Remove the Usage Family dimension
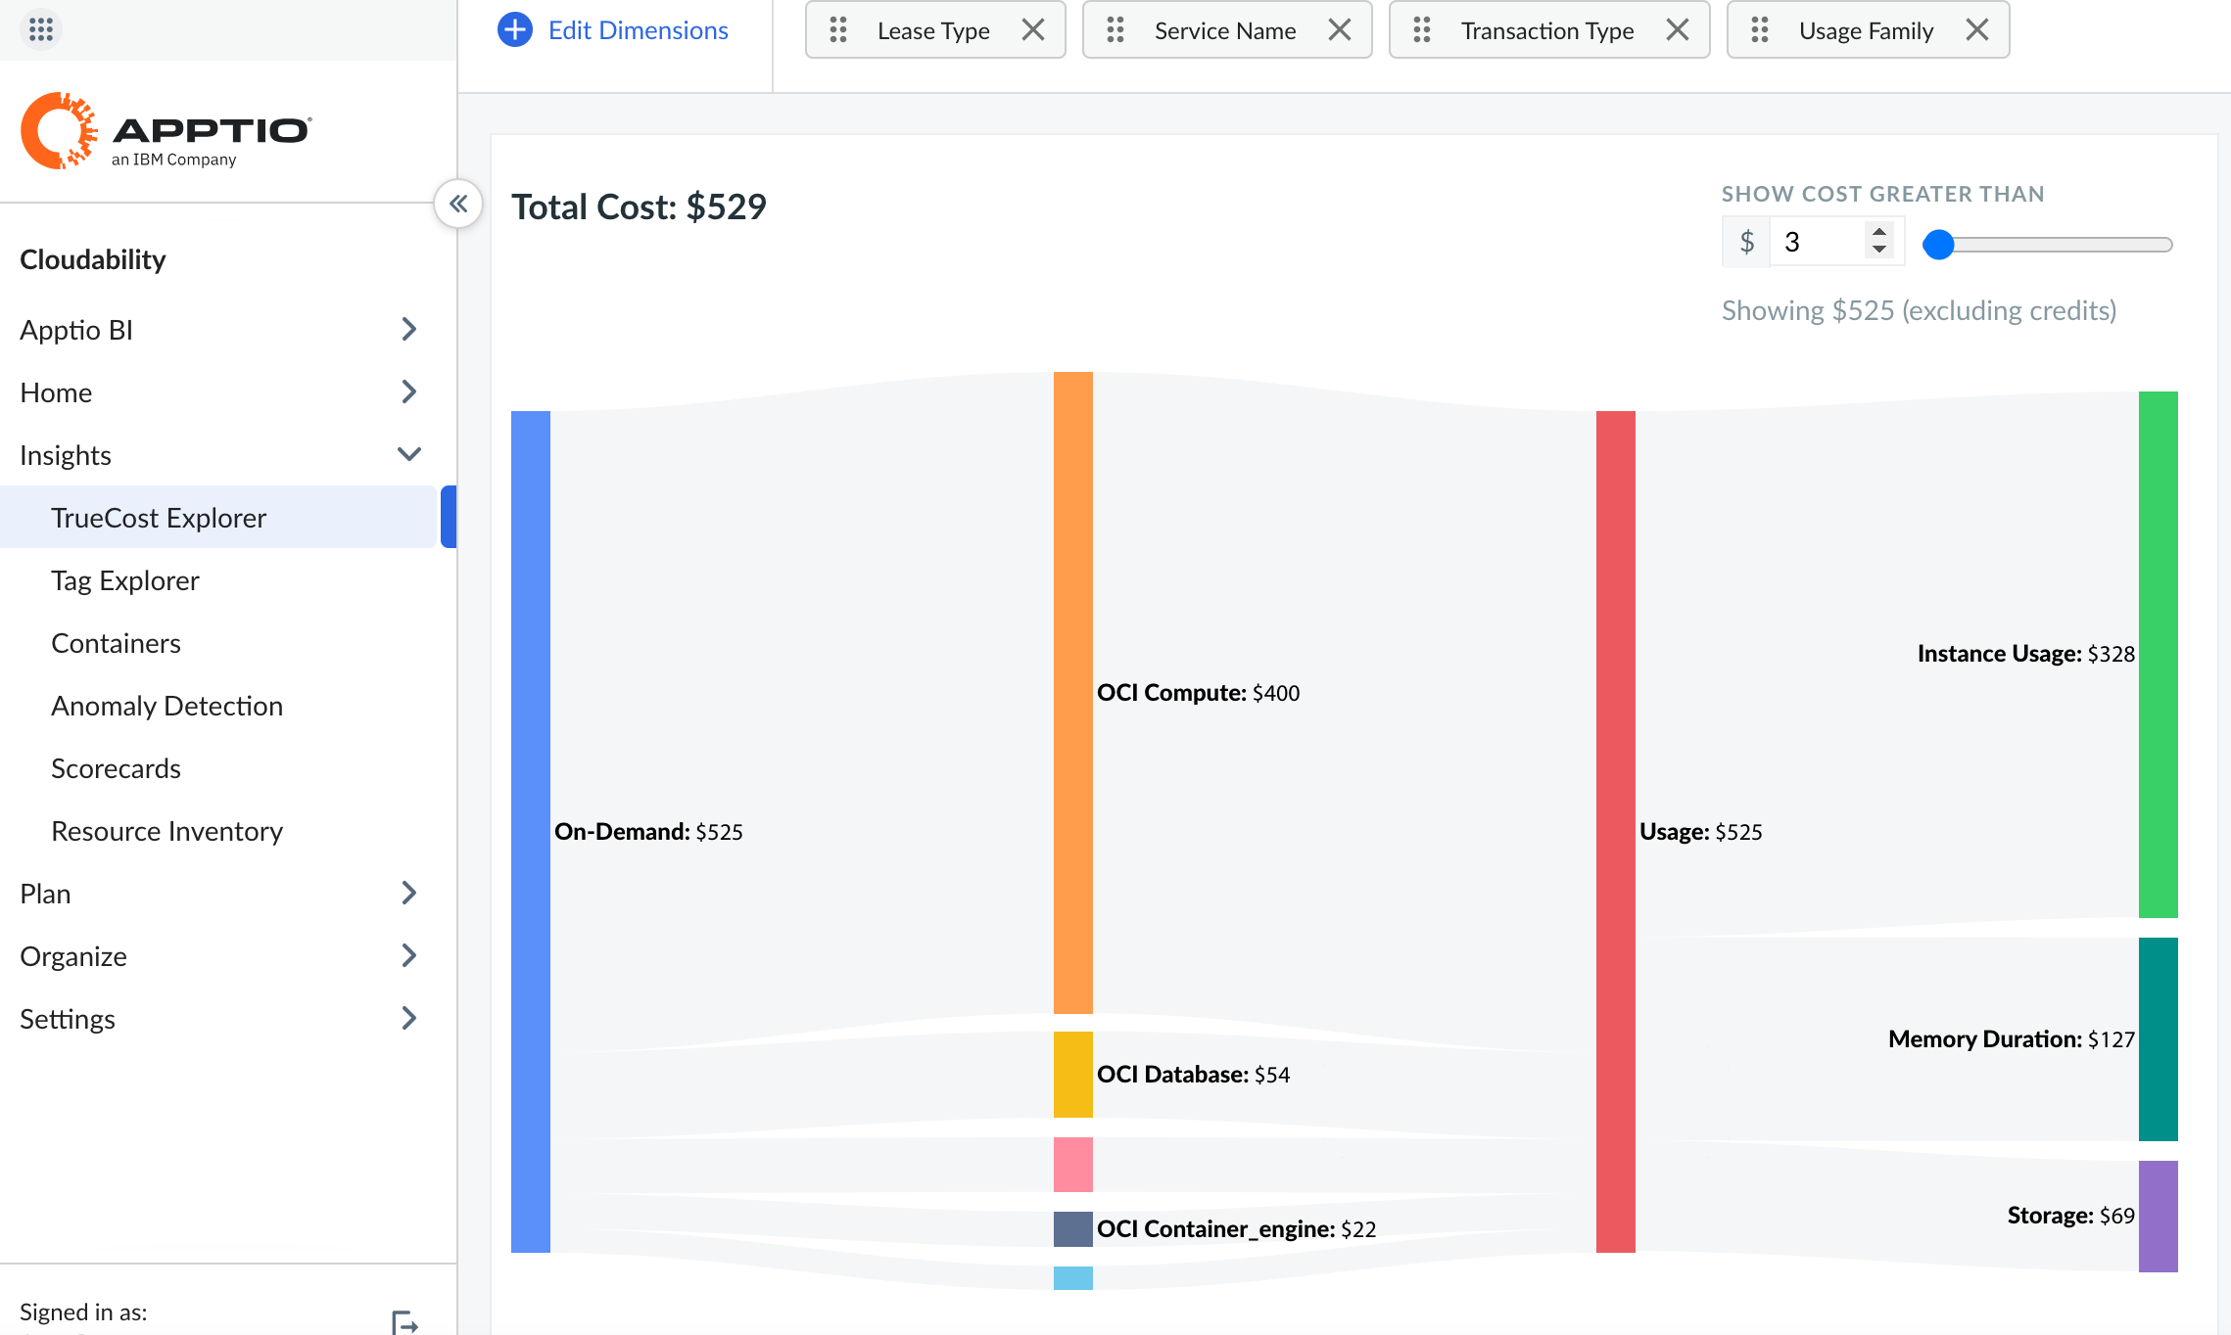Viewport: 2231px width, 1335px height. click(x=1976, y=29)
